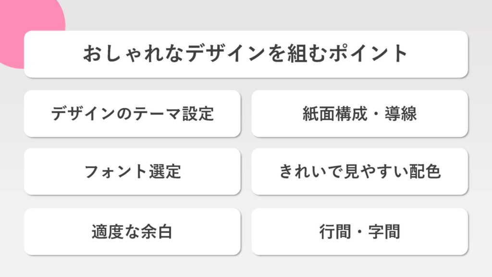This screenshot has width=492, height=277.
Task: Click the word 配色 in its card
Action: [425, 172]
